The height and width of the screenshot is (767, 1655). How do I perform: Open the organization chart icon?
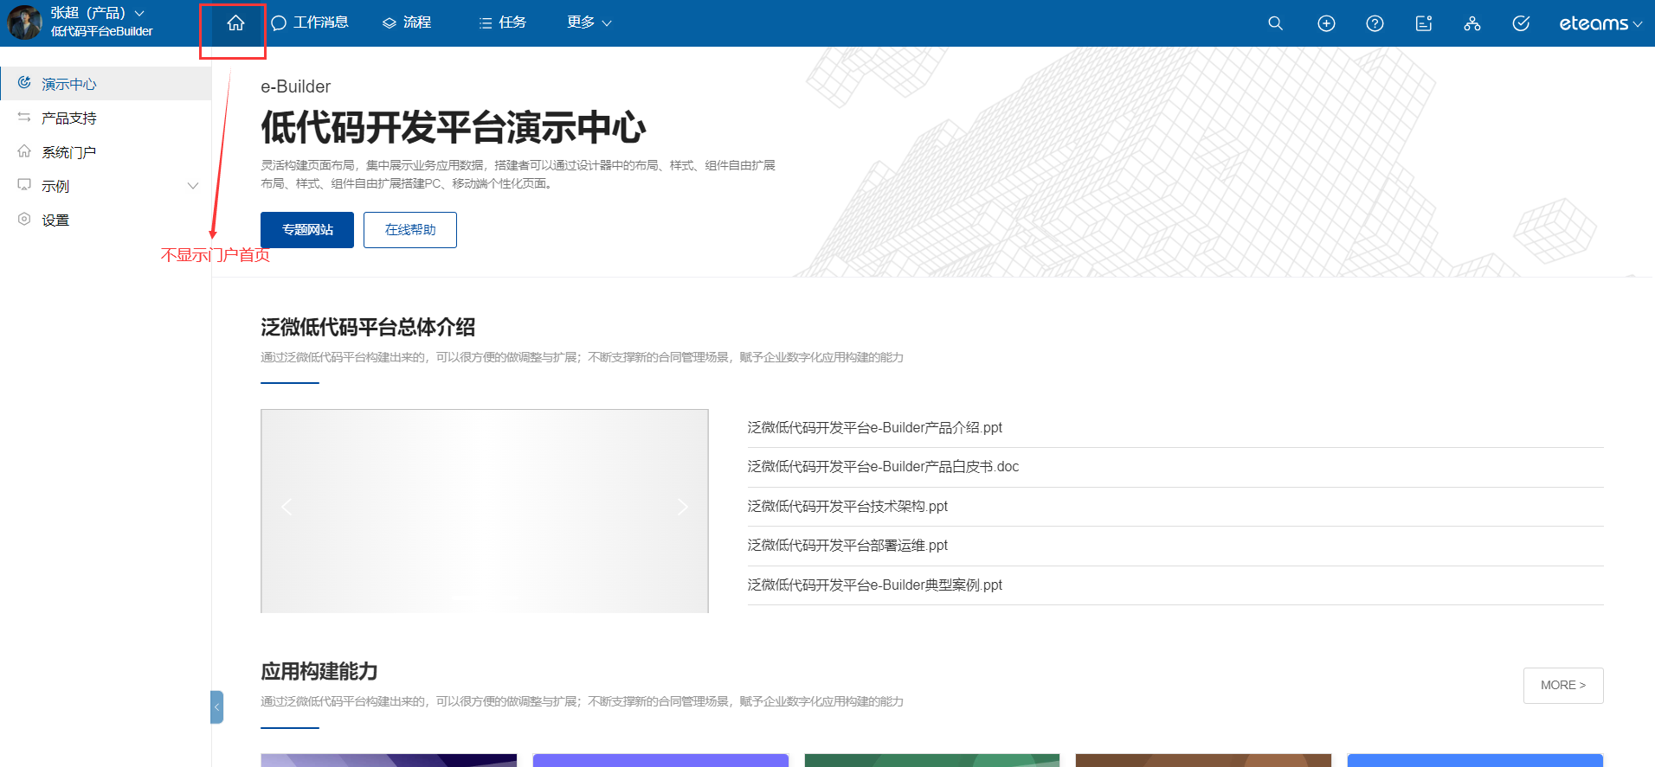click(1472, 23)
